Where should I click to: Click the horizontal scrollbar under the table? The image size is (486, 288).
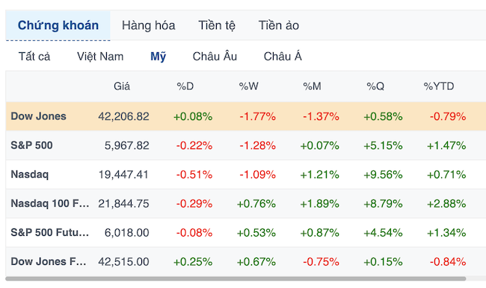point(236,279)
